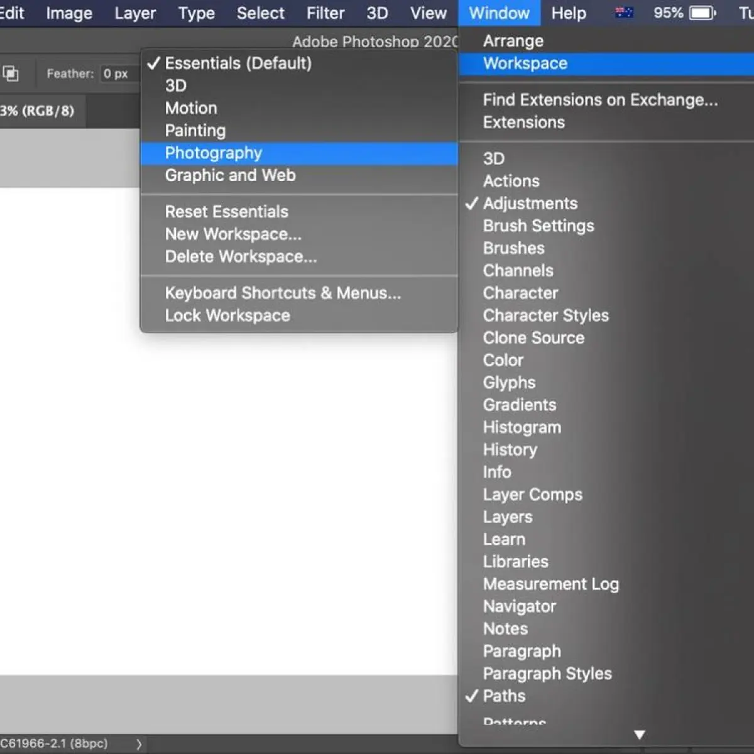The height and width of the screenshot is (754, 754).
Task: Show the History panel
Action: [606, 450]
